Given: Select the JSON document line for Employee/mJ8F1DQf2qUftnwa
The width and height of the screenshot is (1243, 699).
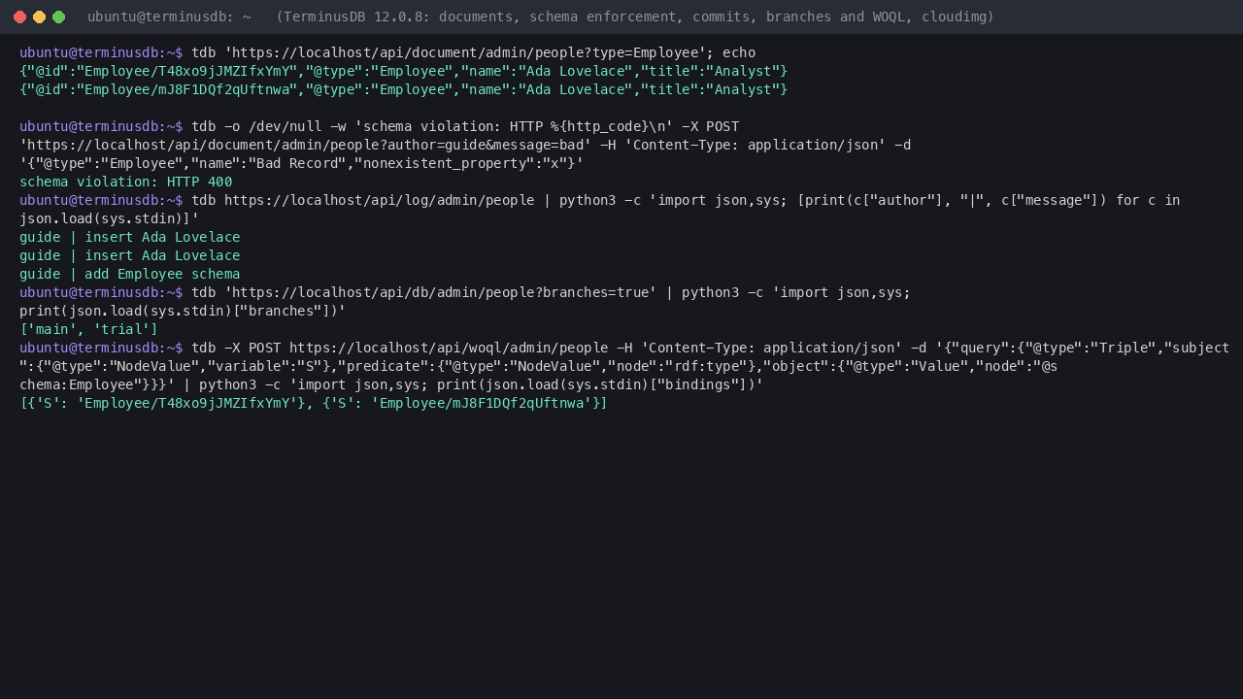Looking at the screenshot, I should 403,89.
